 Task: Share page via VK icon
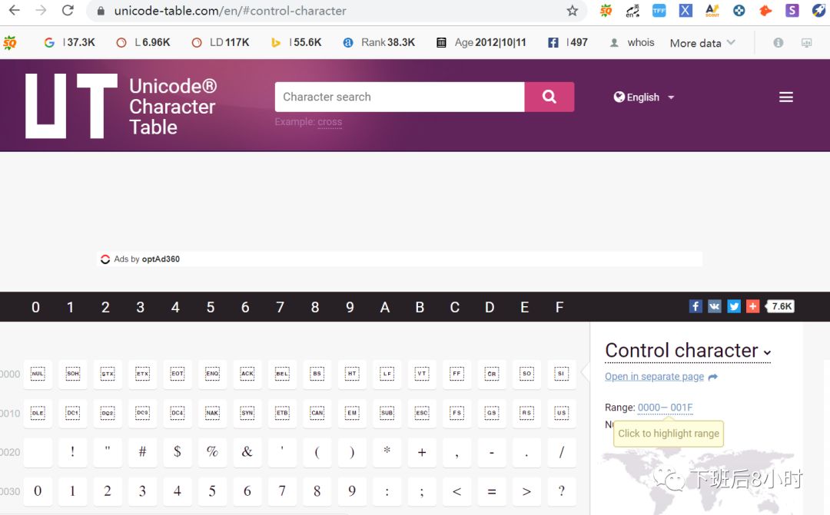[715, 306]
